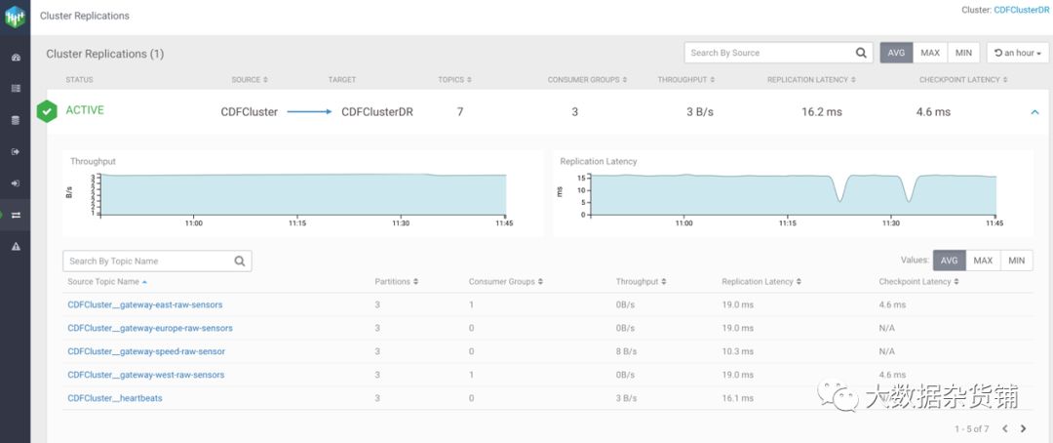This screenshot has height=443, width=1053.
Task: Collapse the CDFCluster replication row chevron
Action: point(1034,112)
